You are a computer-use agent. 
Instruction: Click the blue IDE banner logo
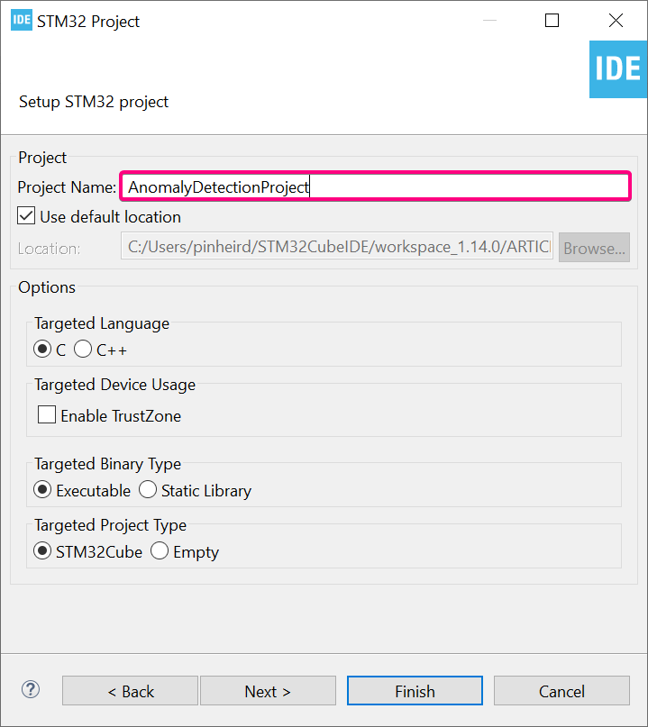(x=618, y=69)
